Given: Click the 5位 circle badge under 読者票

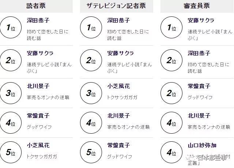Looking at the screenshot, I should pos(11,152).
